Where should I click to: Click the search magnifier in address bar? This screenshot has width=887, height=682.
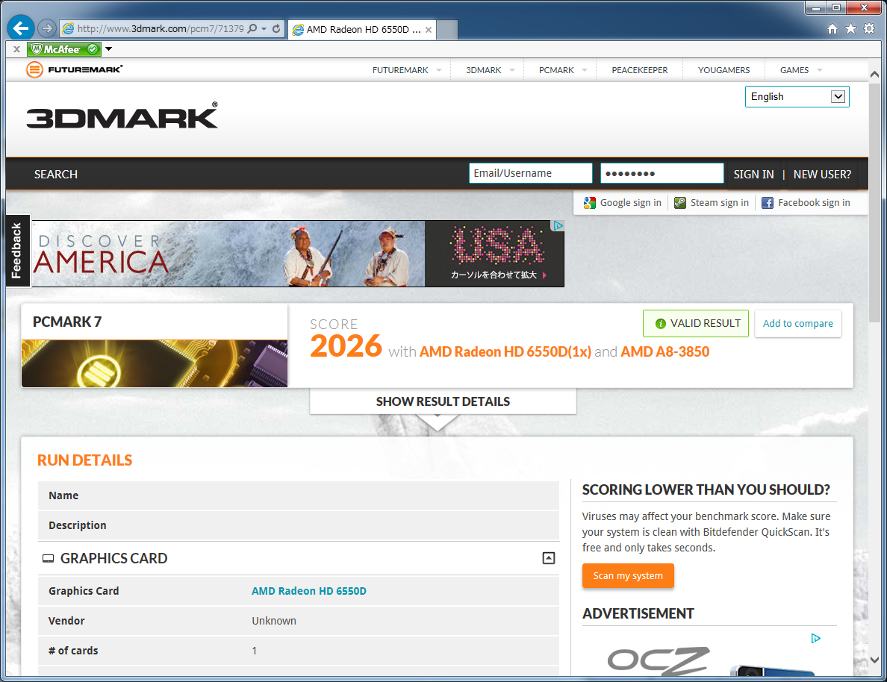pyautogui.click(x=252, y=28)
